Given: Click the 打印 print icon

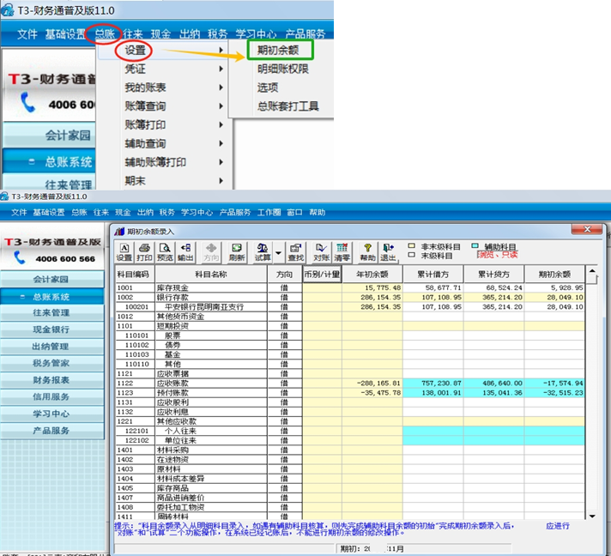Looking at the screenshot, I should (x=144, y=251).
